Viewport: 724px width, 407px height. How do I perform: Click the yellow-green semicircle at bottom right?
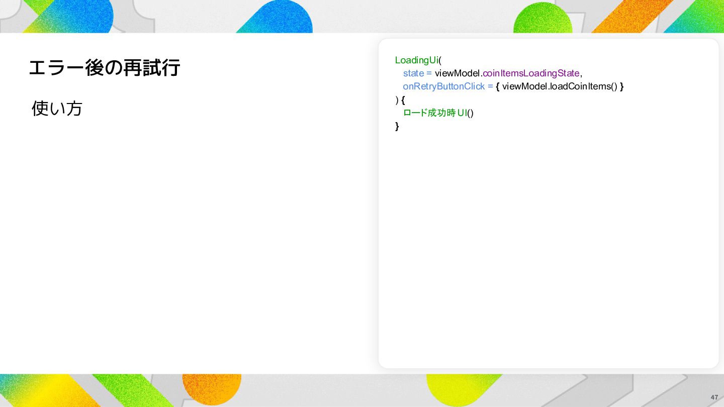(x=458, y=388)
